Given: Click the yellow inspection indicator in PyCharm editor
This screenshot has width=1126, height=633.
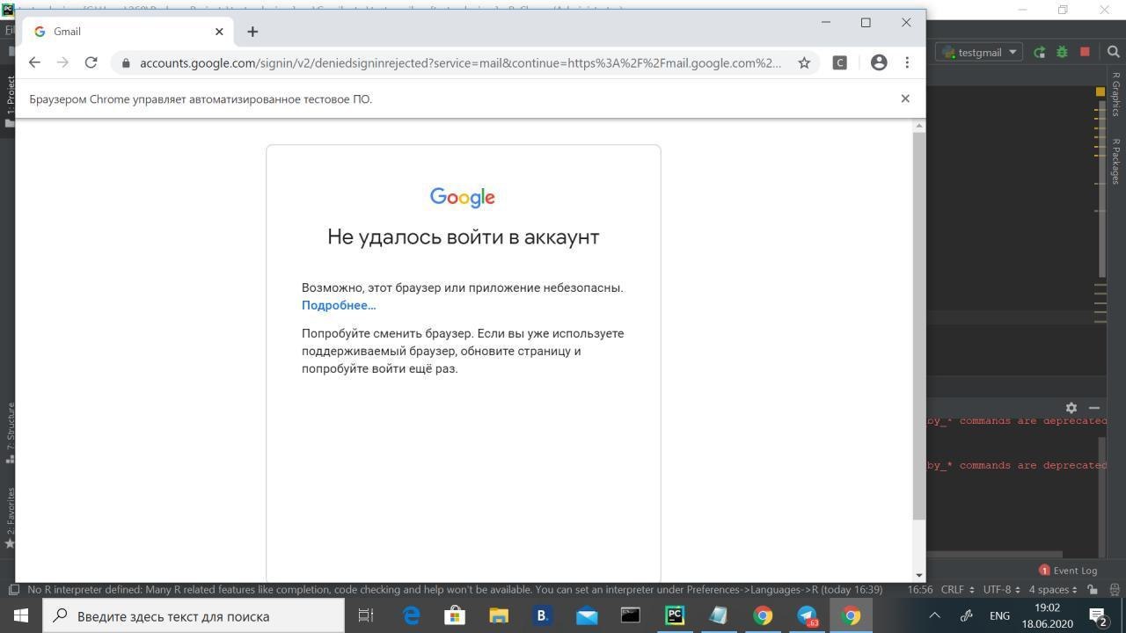Looking at the screenshot, I should 1100,91.
